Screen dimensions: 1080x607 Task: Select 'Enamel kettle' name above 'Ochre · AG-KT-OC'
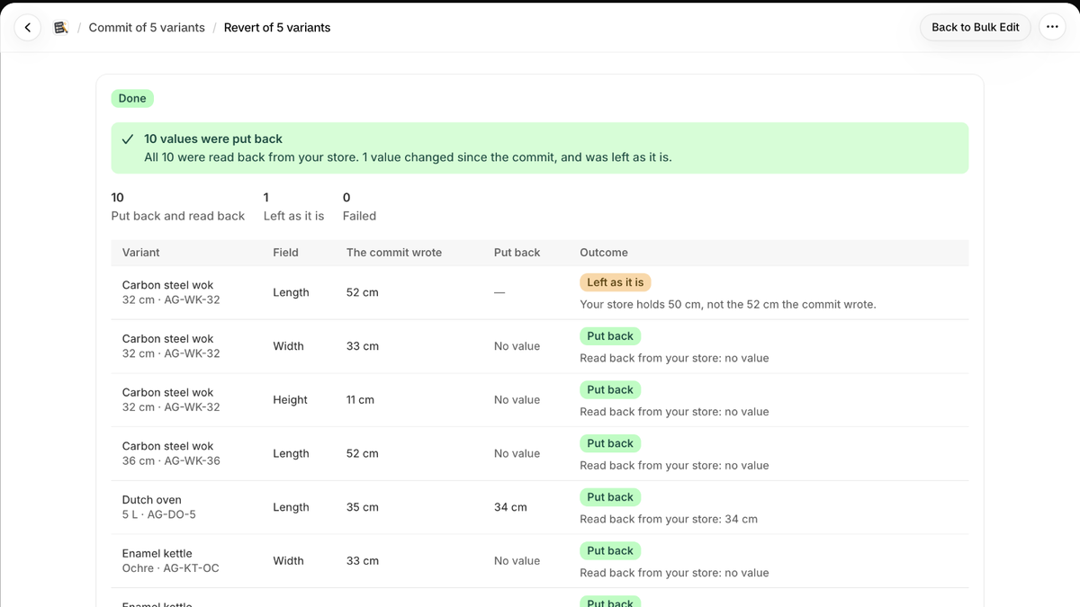pos(157,554)
